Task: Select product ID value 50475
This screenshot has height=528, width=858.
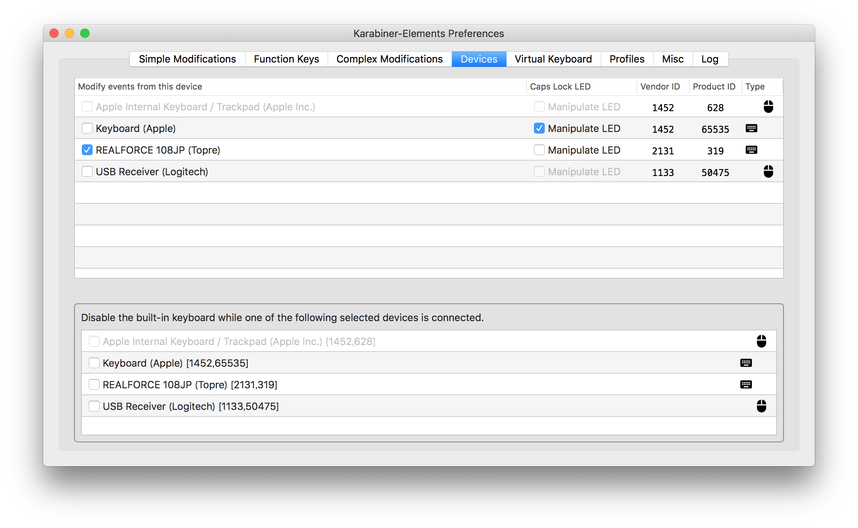Action: (x=715, y=172)
